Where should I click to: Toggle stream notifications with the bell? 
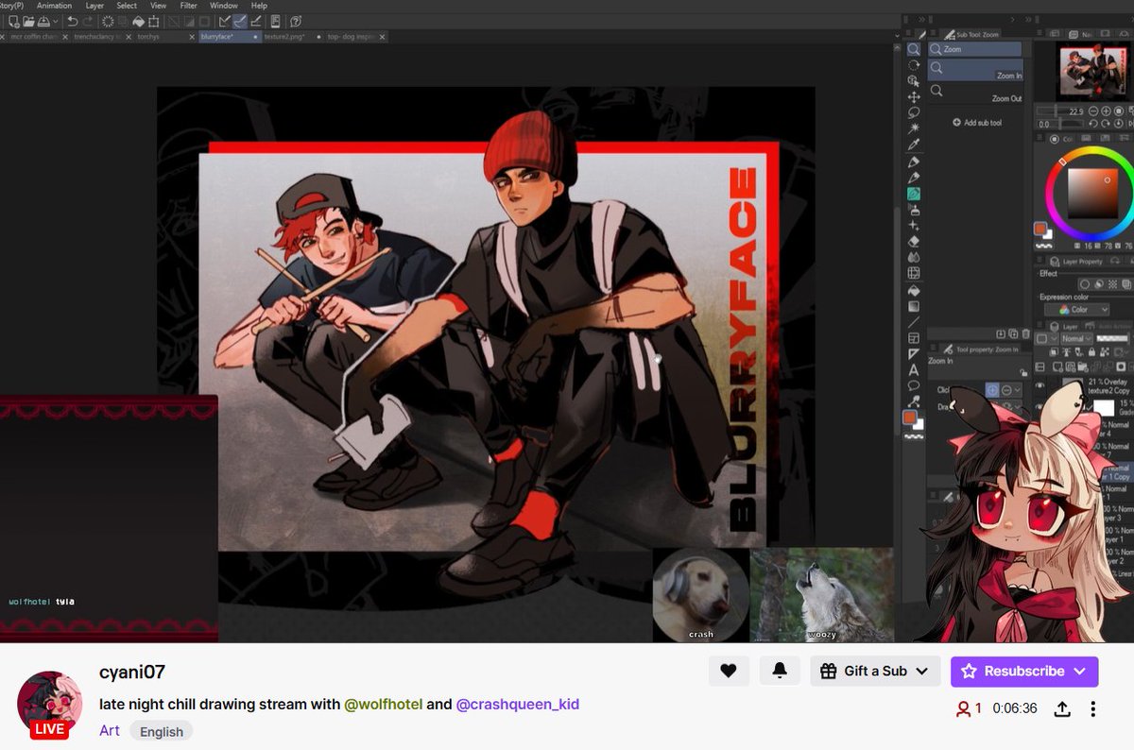[x=780, y=671]
